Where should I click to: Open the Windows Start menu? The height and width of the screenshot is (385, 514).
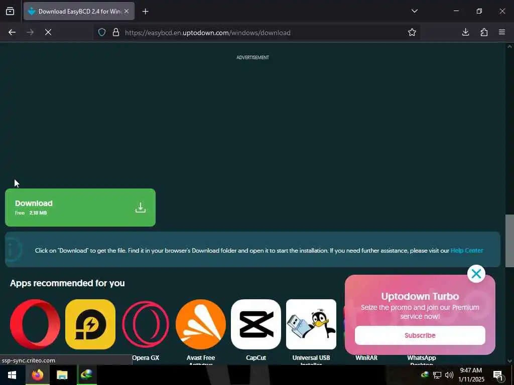pos(12,375)
